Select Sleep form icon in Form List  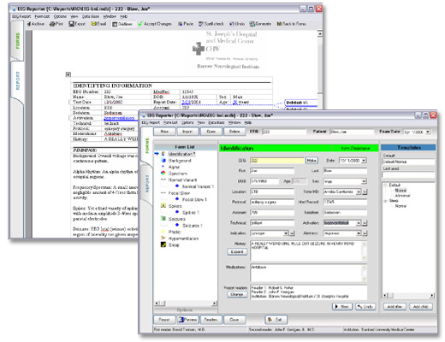click(x=163, y=245)
